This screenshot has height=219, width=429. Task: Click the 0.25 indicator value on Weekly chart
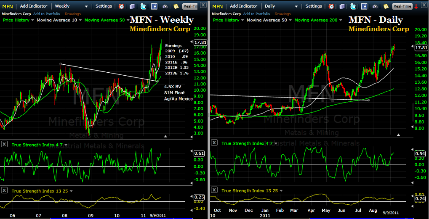tap(199, 197)
